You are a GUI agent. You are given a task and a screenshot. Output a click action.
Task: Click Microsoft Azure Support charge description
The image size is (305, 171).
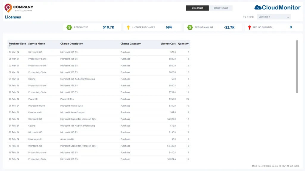(x=73, y=112)
